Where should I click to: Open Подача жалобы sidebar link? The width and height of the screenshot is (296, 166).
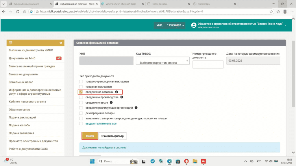[x=35, y=125]
